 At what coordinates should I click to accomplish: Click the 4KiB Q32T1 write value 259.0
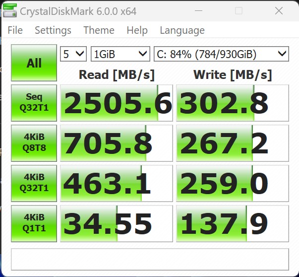[x=233, y=183]
